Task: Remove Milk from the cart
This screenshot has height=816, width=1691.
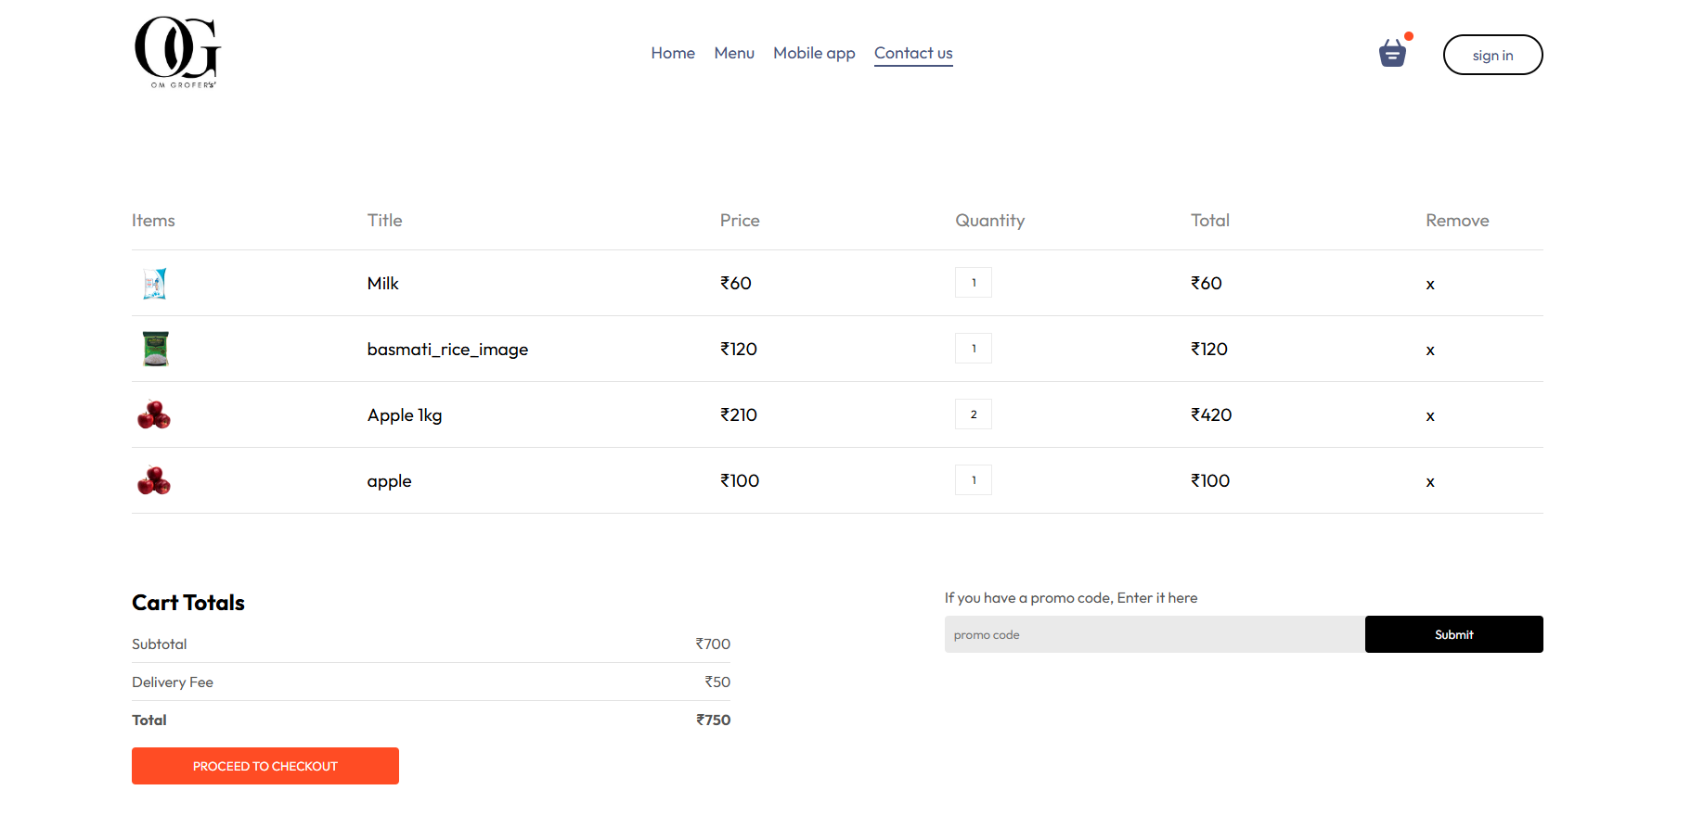Action: point(1430,285)
